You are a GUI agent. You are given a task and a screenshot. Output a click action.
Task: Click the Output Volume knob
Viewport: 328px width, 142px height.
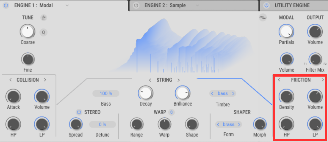[315, 32]
